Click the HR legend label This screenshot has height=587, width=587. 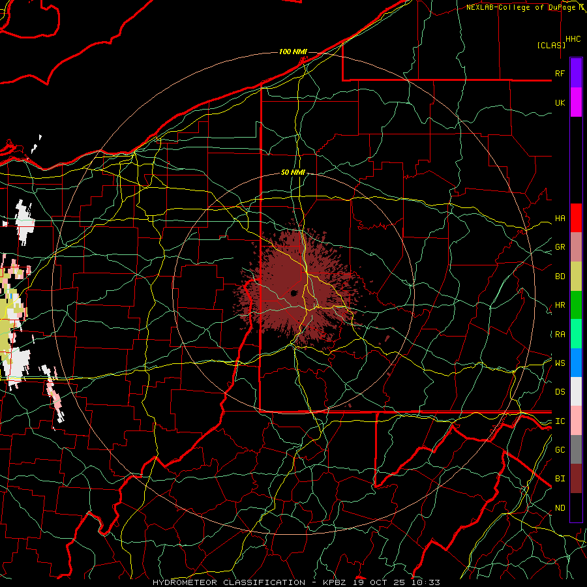pyautogui.click(x=560, y=305)
